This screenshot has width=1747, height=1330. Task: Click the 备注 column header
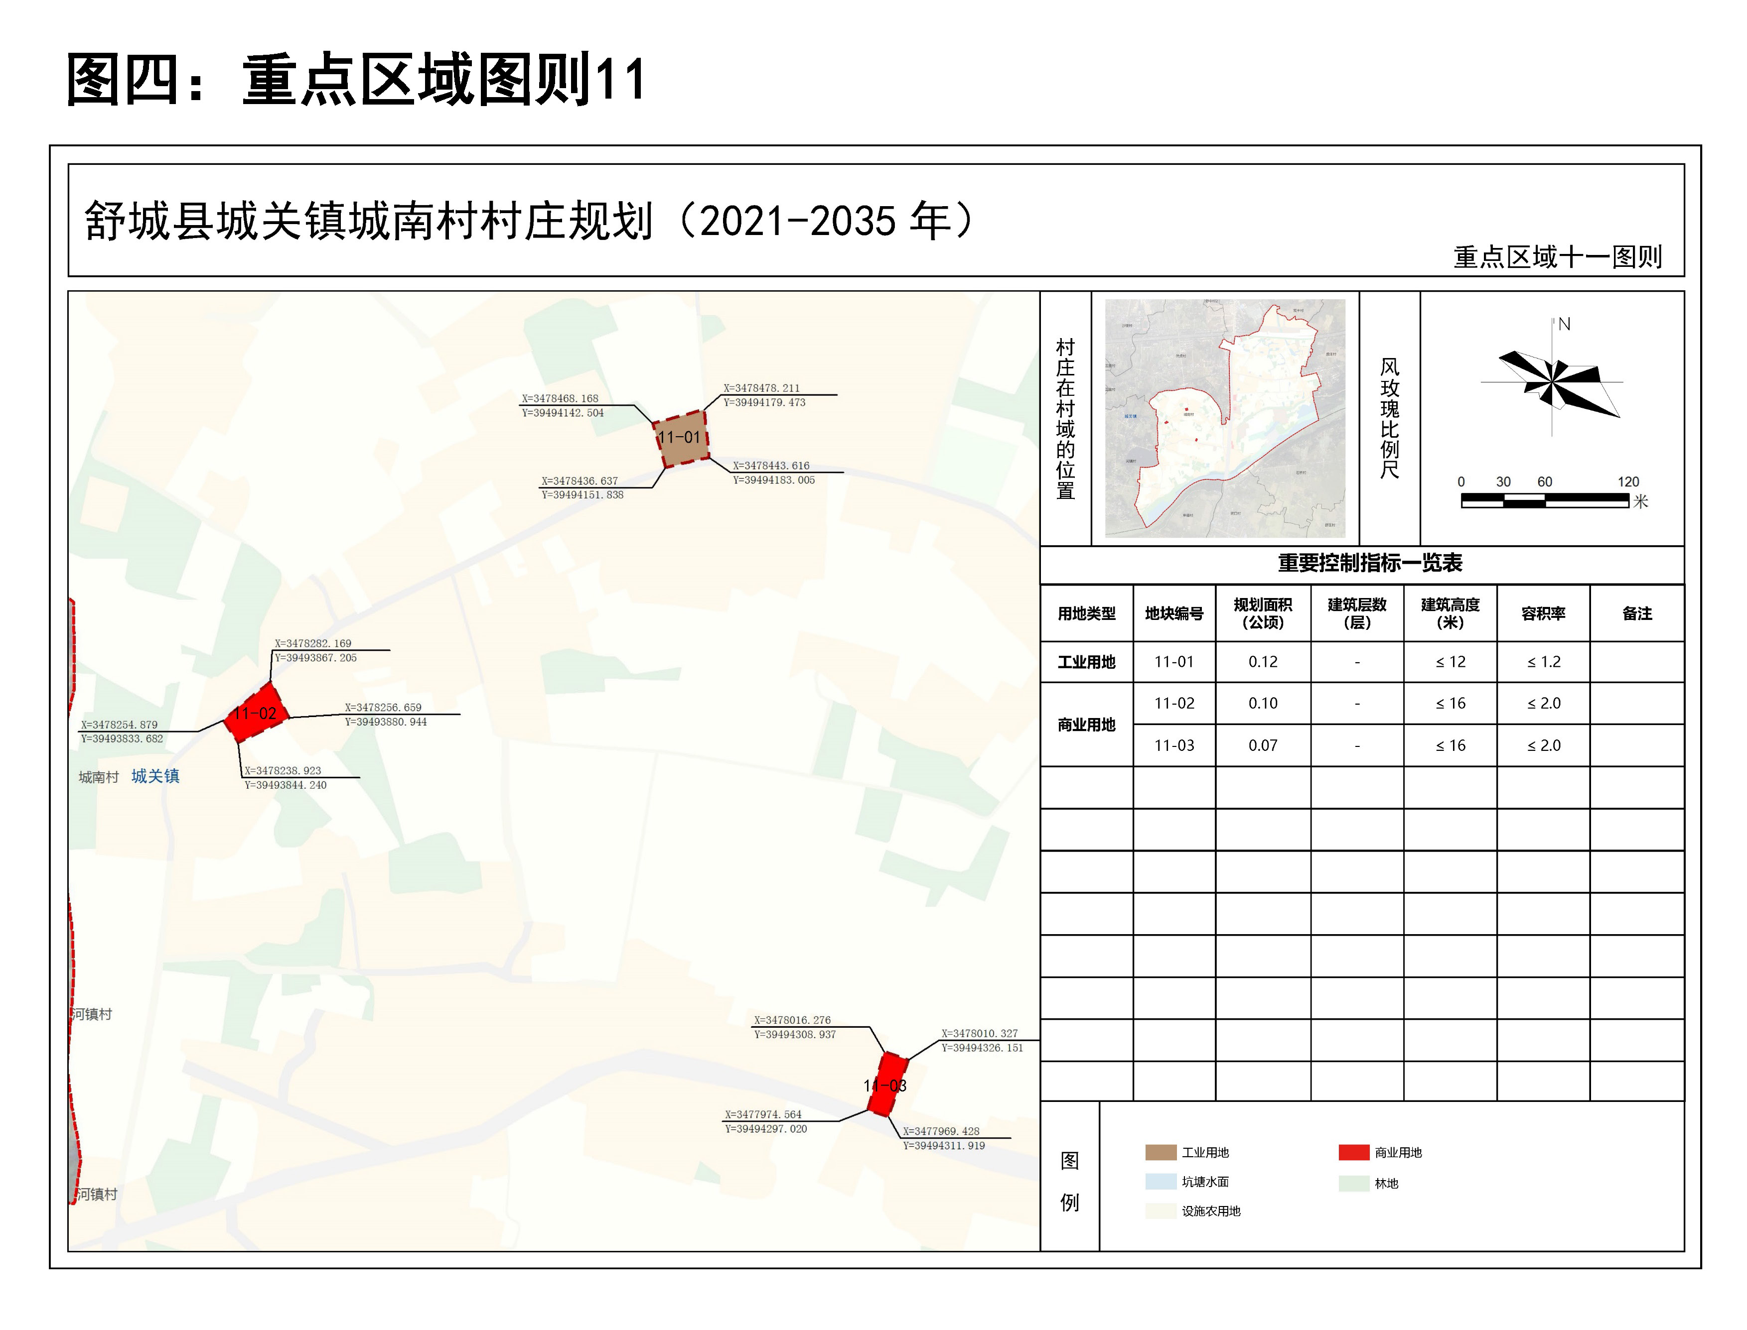point(1637,613)
